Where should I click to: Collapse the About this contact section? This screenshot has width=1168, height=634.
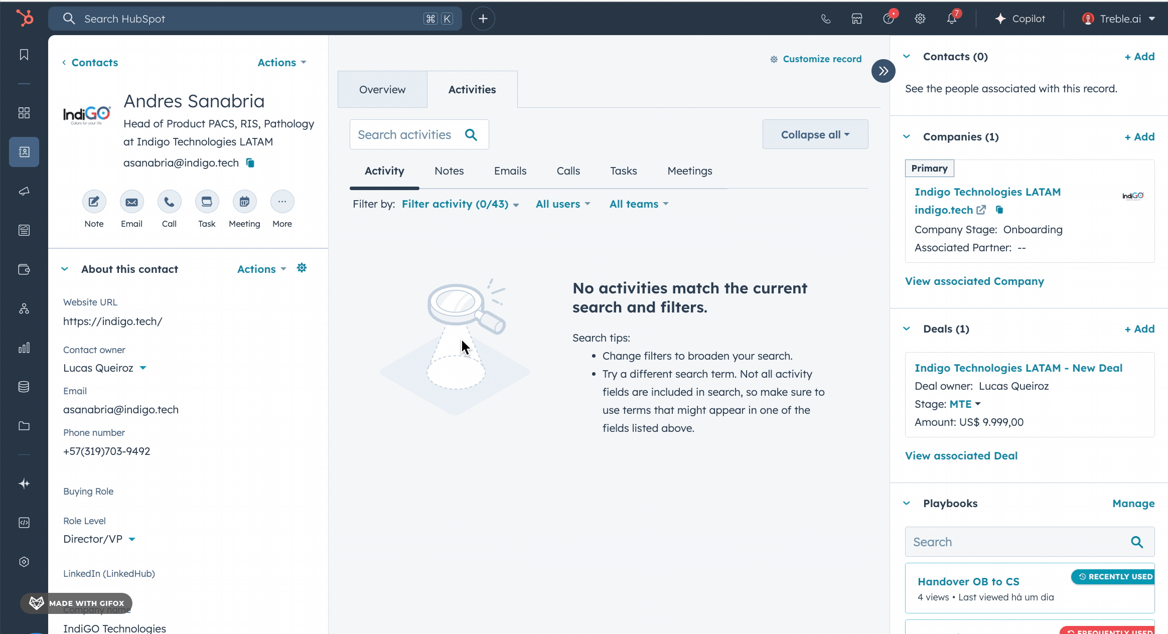pyautogui.click(x=65, y=269)
